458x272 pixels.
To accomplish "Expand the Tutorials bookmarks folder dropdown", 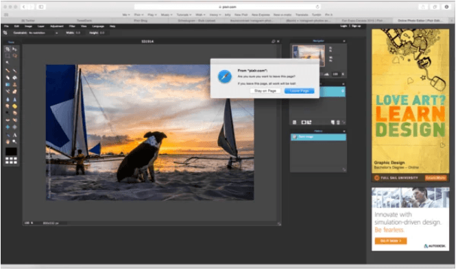I will [x=184, y=14].
